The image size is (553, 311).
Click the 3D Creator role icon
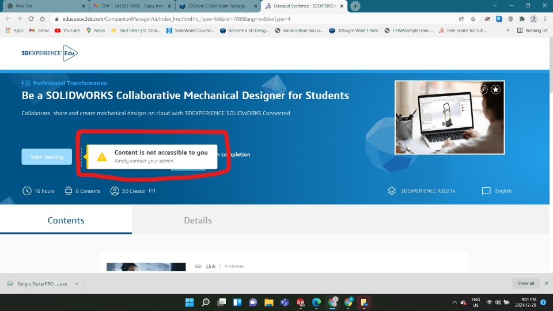(115, 191)
